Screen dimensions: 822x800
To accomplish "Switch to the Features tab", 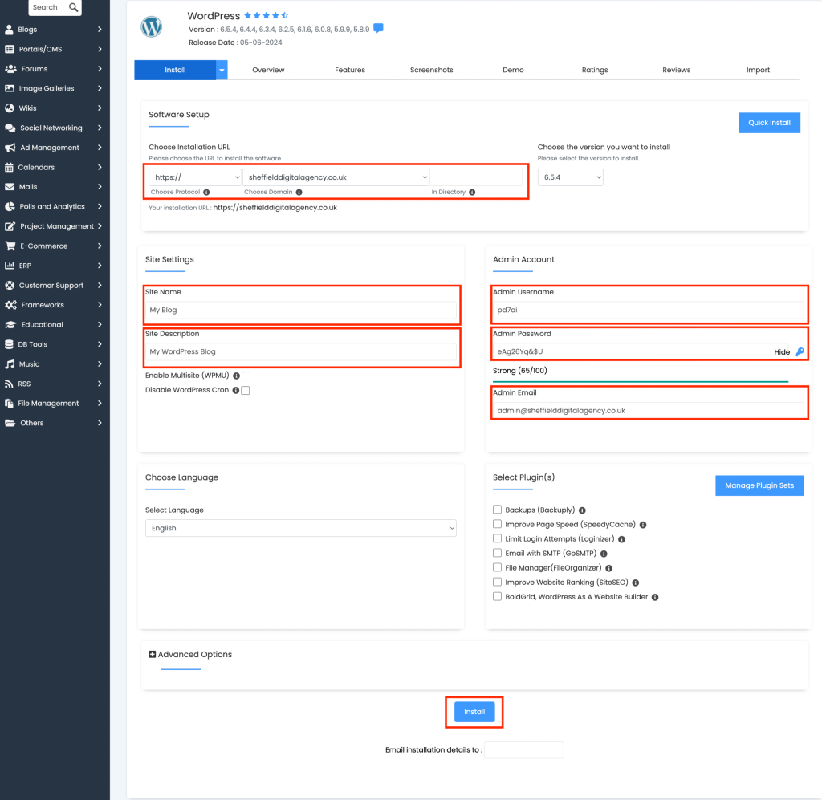I will pos(350,70).
